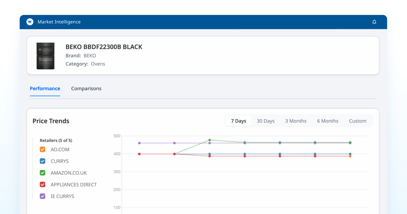Click the blue CURRYS checkbox icon
This screenshot has height=214, width=407.
(42, 161)
